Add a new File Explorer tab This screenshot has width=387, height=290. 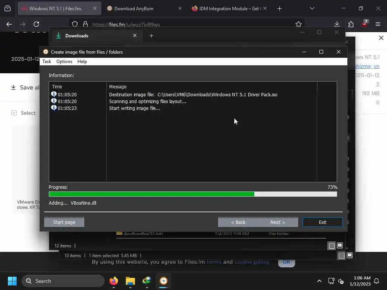pos(151,36)
